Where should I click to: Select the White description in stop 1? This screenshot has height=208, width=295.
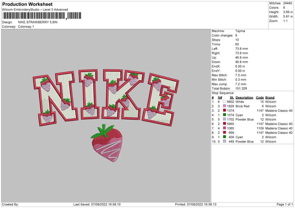click(240, 102)
